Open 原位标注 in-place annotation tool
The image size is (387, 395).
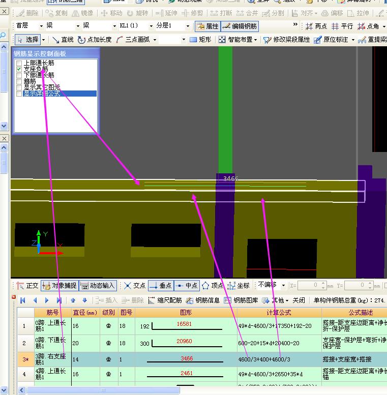(331, 40)
